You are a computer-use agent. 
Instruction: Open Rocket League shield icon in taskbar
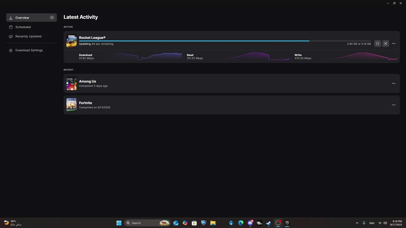(x=204, y=223)
